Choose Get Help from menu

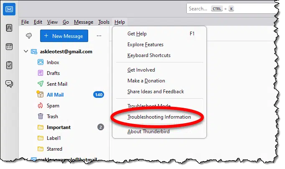[159, 34]
